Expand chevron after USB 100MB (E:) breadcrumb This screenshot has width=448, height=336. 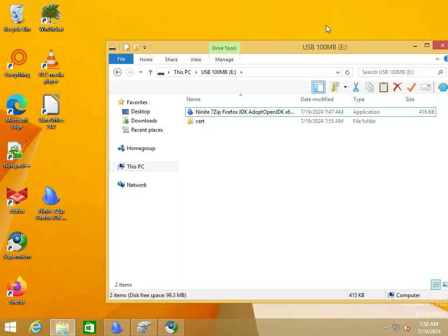point(241,72)
